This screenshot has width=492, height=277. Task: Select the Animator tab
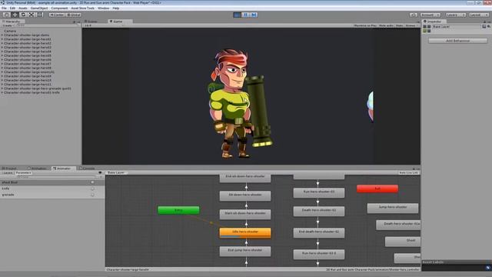click(64, 169)
